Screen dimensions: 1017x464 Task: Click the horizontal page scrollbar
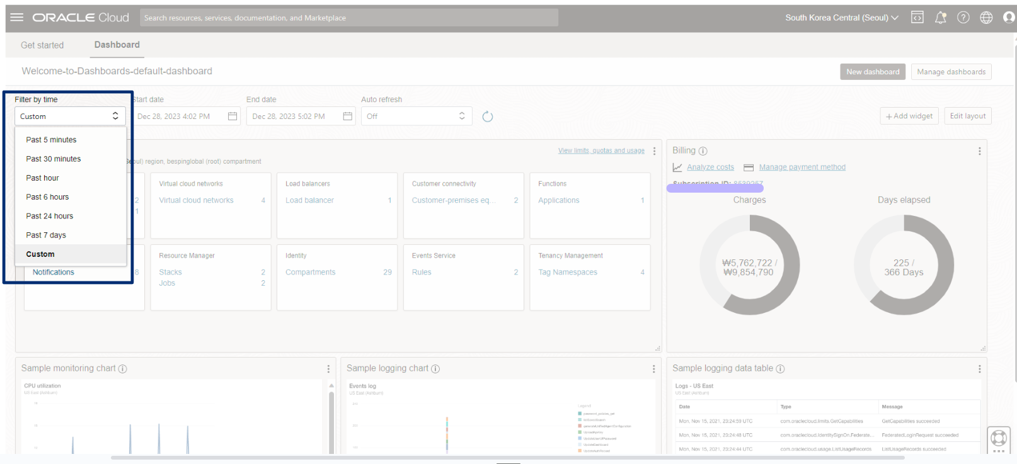(x=508, y=458)
